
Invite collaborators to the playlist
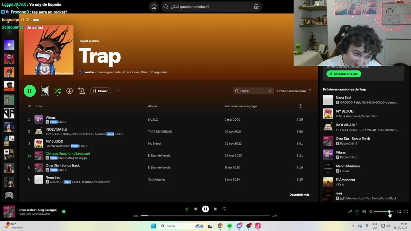tap(82, 91)
